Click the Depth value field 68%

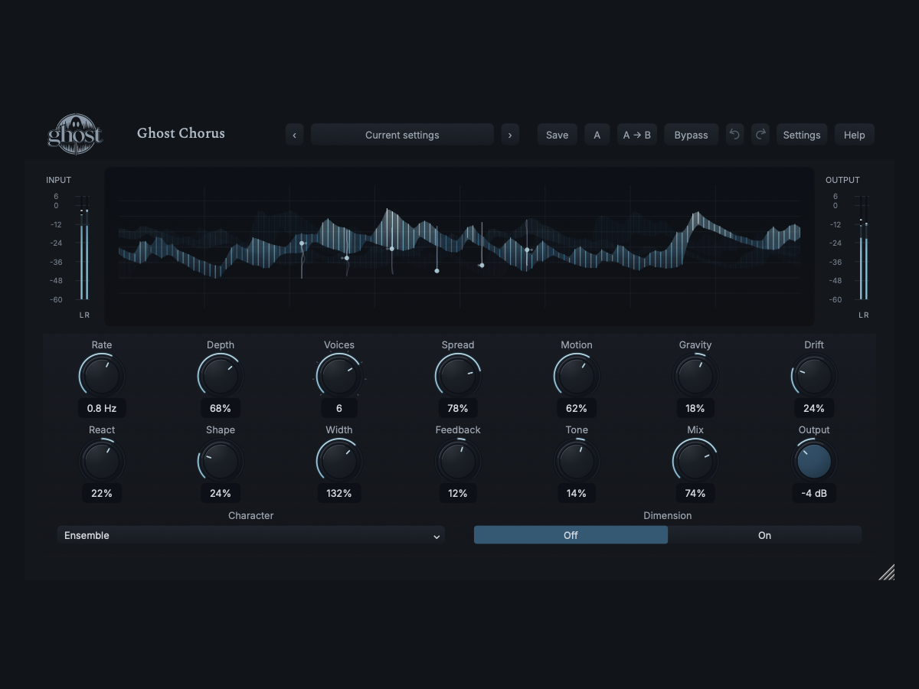click(221, 408)
